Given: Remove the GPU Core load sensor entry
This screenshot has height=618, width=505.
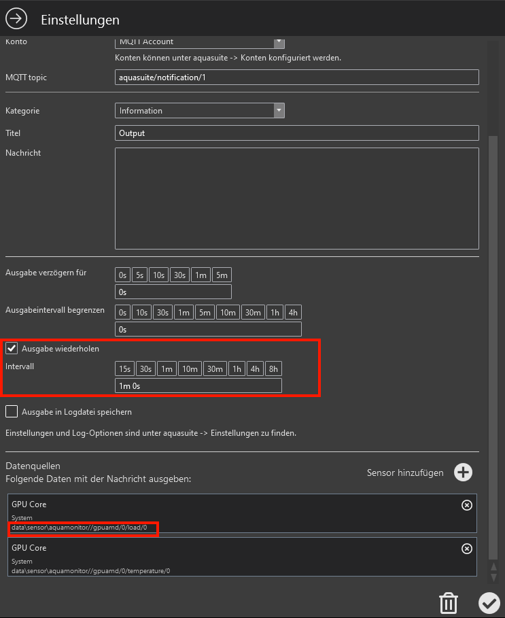Looking at the screenshot, I should coord(466,505).
